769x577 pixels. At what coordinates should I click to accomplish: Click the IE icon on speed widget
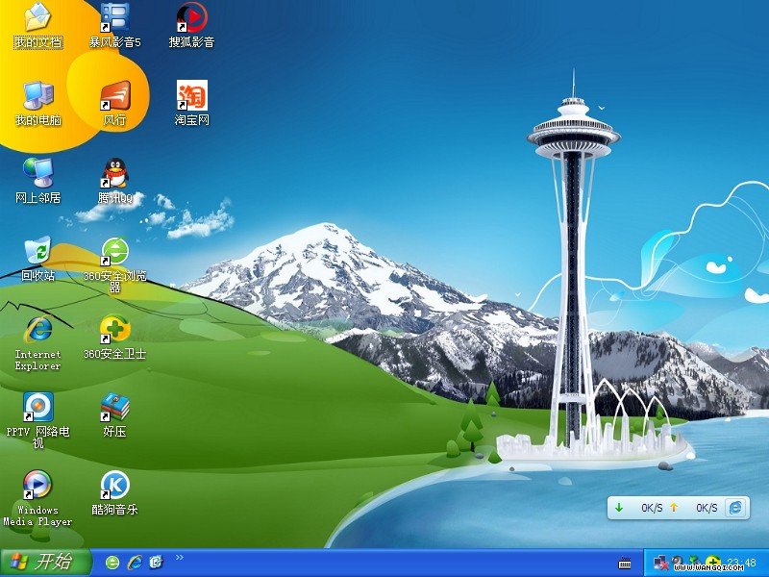coord(735,508)
